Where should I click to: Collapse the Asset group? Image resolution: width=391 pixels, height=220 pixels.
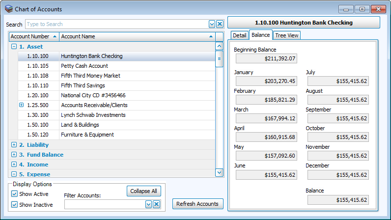14,47
